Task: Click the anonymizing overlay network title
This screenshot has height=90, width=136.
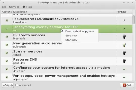Action: tap(46, 27)
